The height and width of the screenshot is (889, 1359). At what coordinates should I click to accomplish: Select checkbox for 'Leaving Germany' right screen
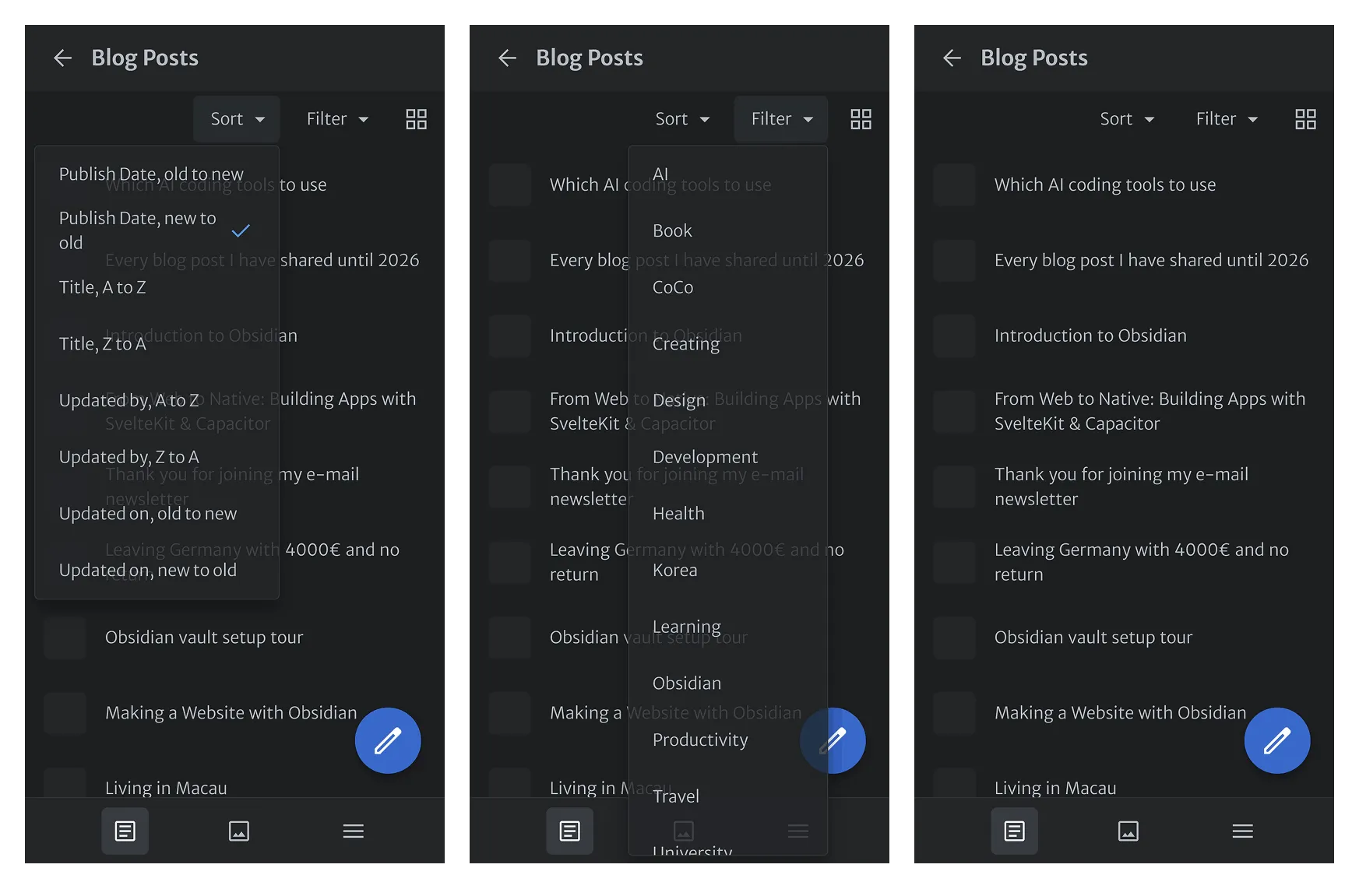point(954,562)
